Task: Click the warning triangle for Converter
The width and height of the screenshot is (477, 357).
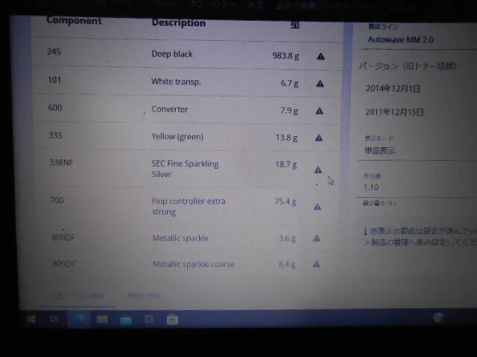Action: pyautogui.click(x=320, y=111)
